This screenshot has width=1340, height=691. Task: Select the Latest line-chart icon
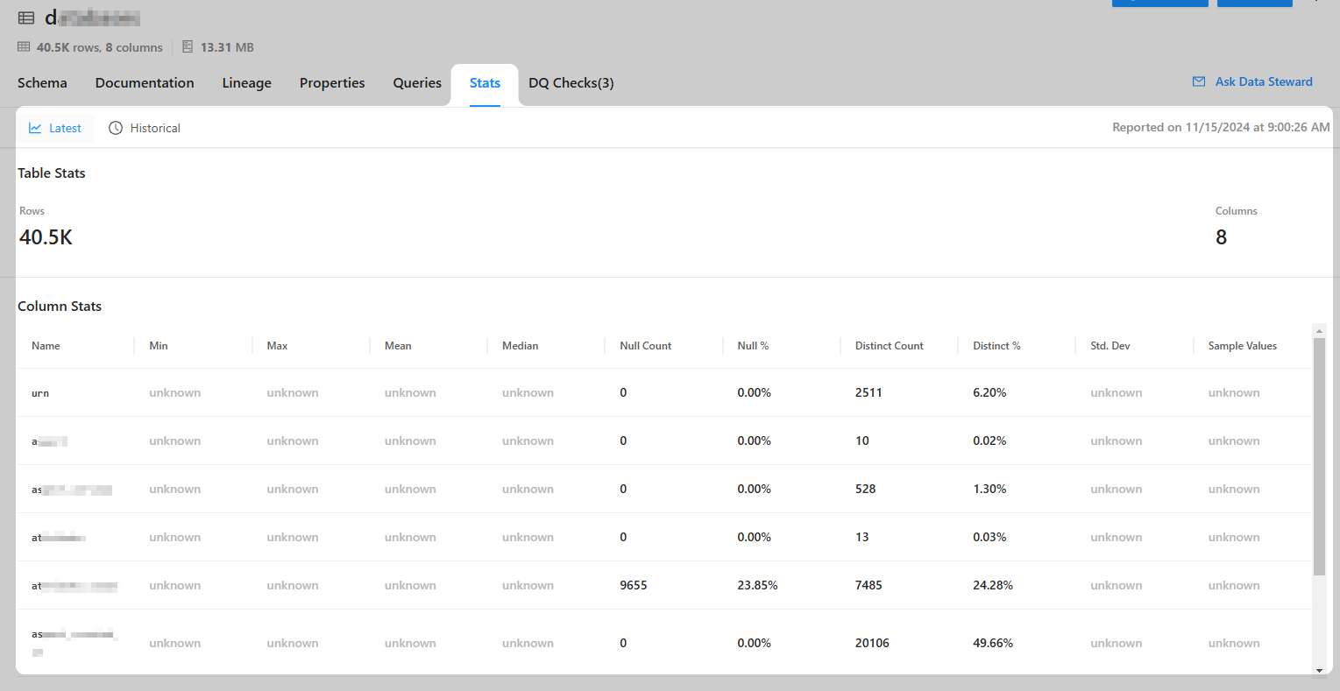point(35,128)
